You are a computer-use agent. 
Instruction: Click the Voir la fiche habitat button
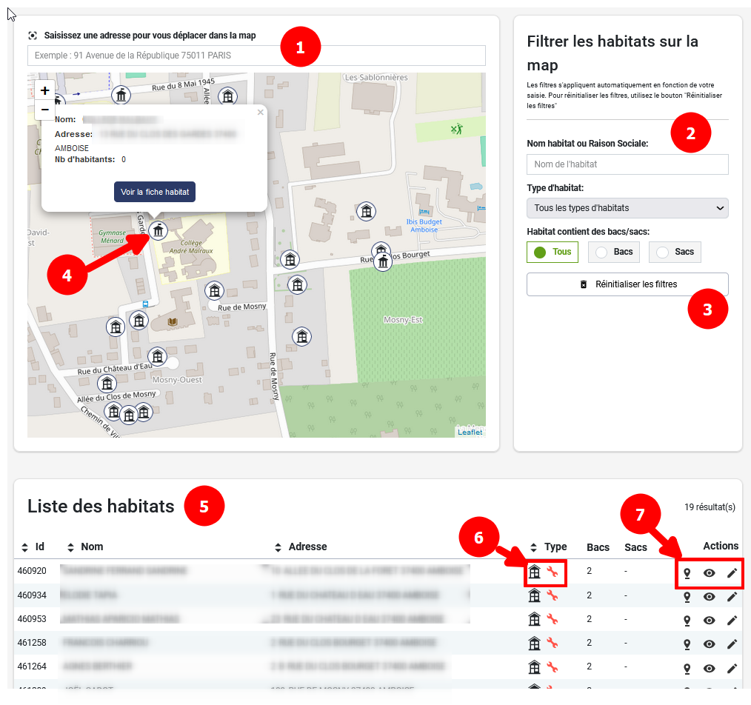tap(154, 191)
